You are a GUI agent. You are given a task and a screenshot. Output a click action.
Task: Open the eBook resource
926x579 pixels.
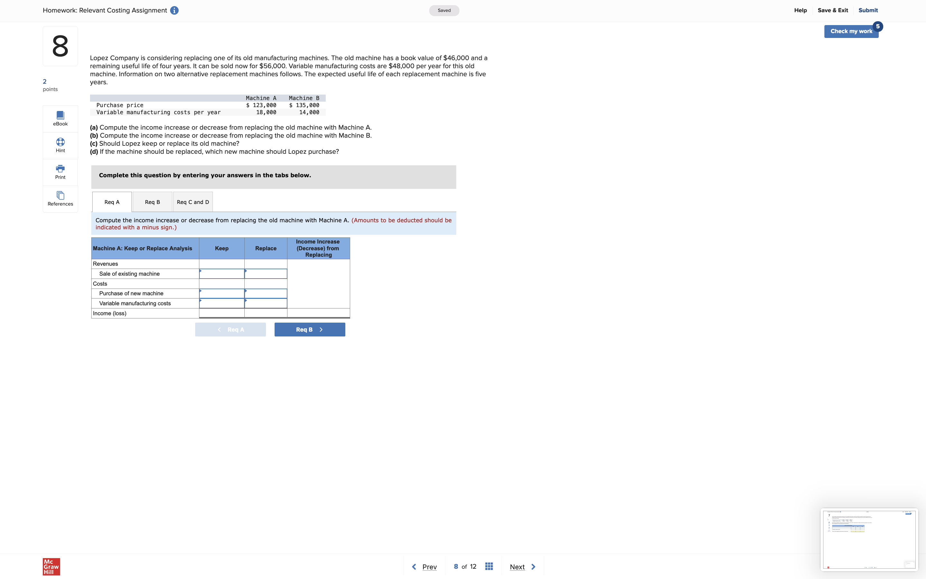[x=60, y=118]
